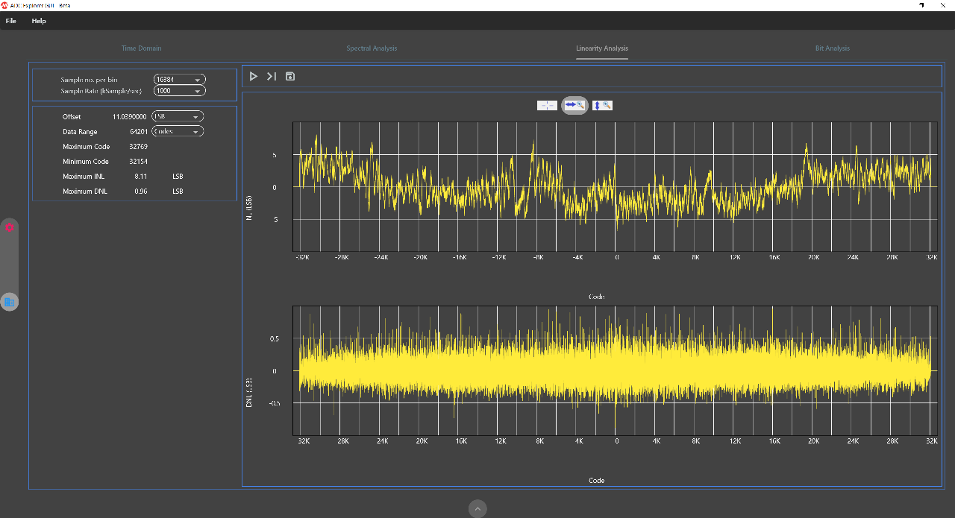
Task: Switch to the Time Domain tab
Action: point(142,48)
